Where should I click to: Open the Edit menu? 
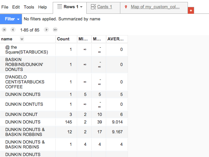(16, 7)
